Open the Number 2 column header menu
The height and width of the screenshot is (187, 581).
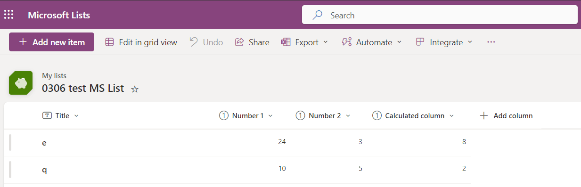(x=323, y=116)
